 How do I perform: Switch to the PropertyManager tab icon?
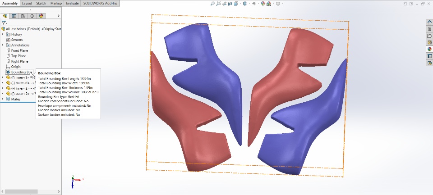tap(14, 16)
